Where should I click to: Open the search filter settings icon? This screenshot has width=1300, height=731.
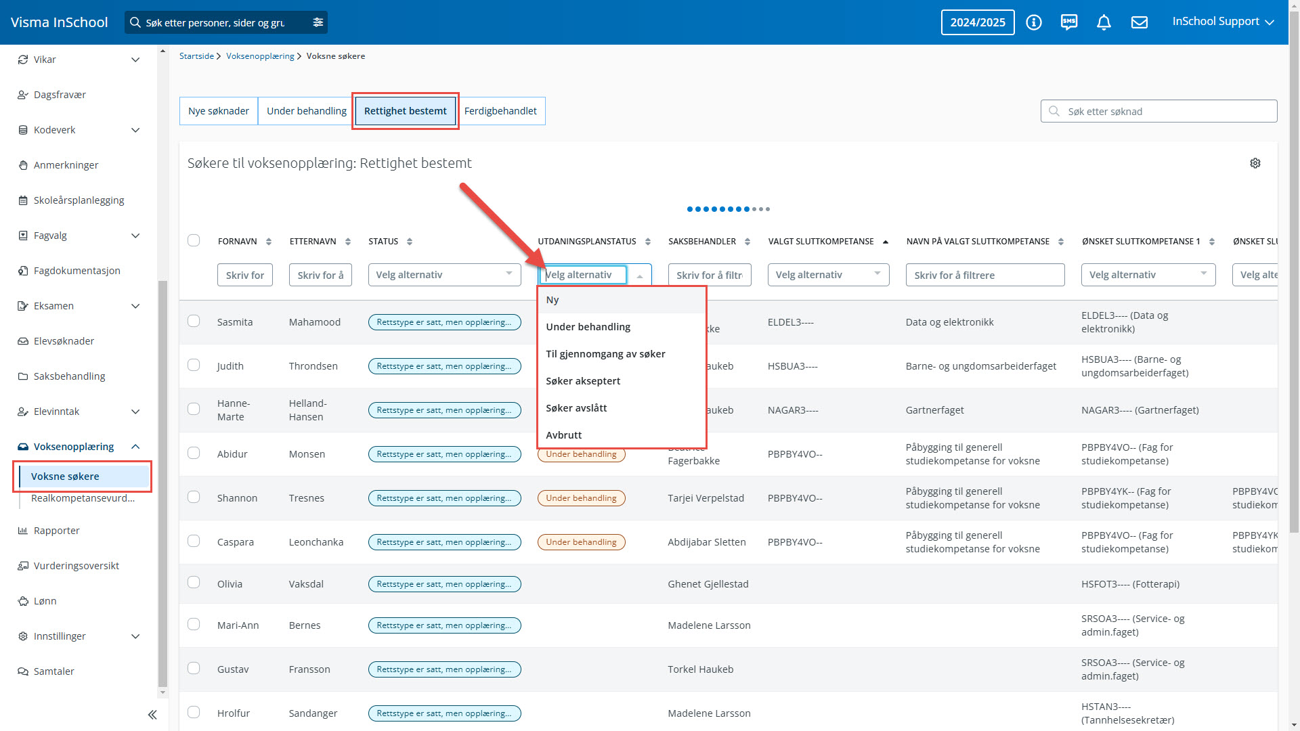click(x=318, y=22)
